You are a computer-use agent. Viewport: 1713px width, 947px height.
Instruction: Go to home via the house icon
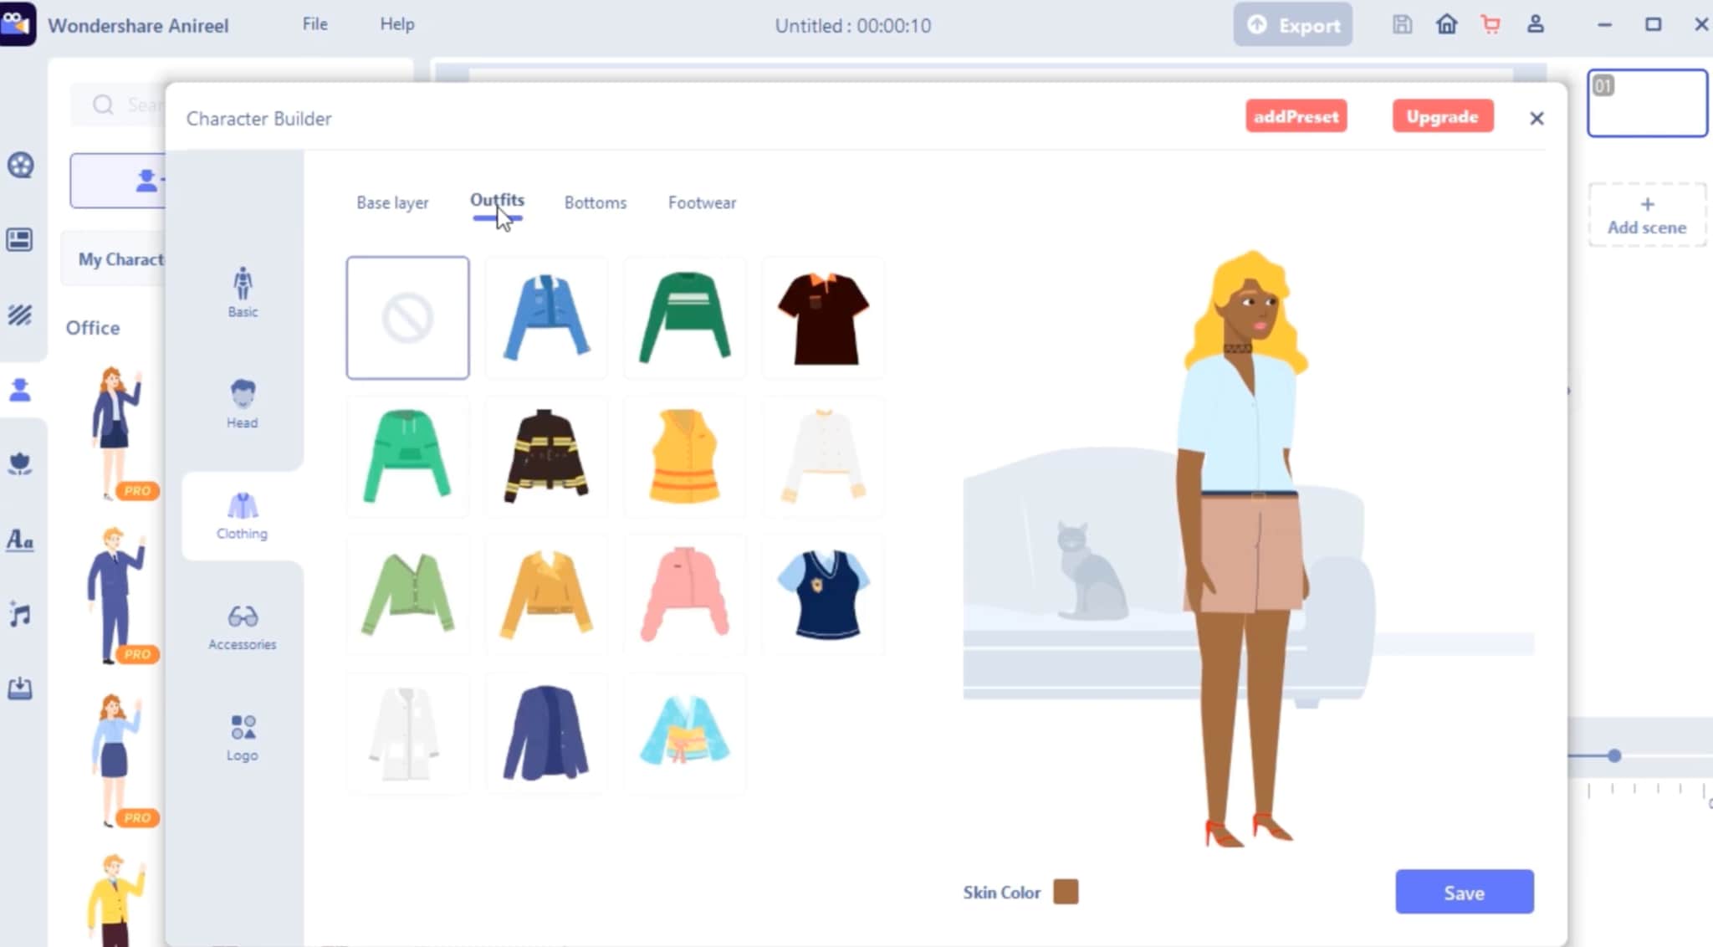click(1446, 25)
